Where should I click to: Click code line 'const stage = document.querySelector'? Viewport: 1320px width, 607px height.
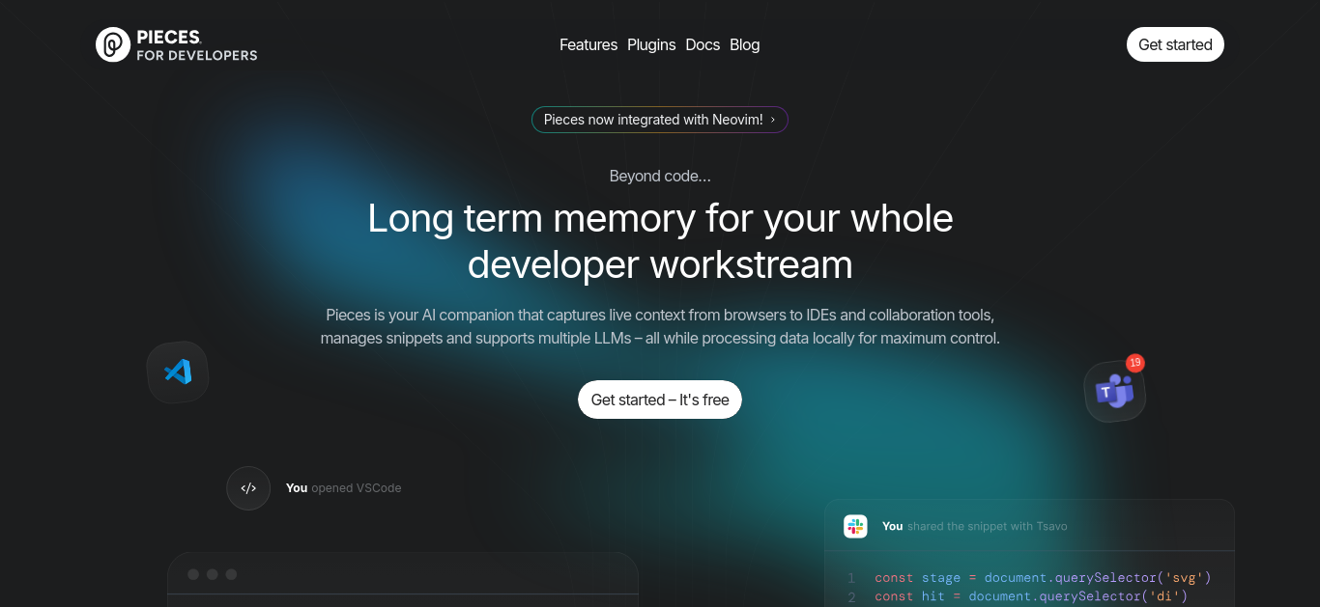(1043, 578)
